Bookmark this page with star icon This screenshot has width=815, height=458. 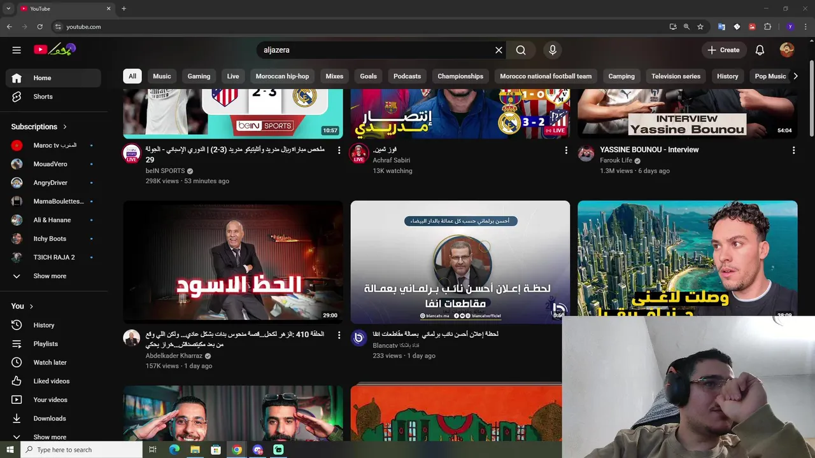700,27
